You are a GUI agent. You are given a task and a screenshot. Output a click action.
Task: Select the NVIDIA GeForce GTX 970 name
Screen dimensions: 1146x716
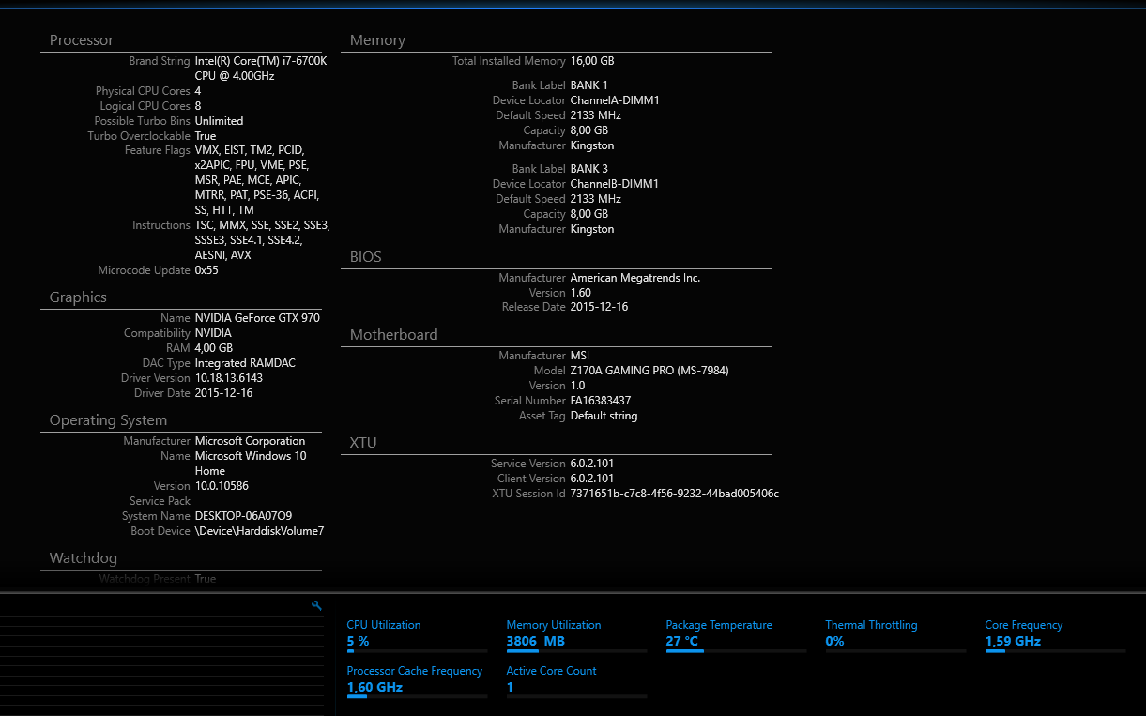257,318
